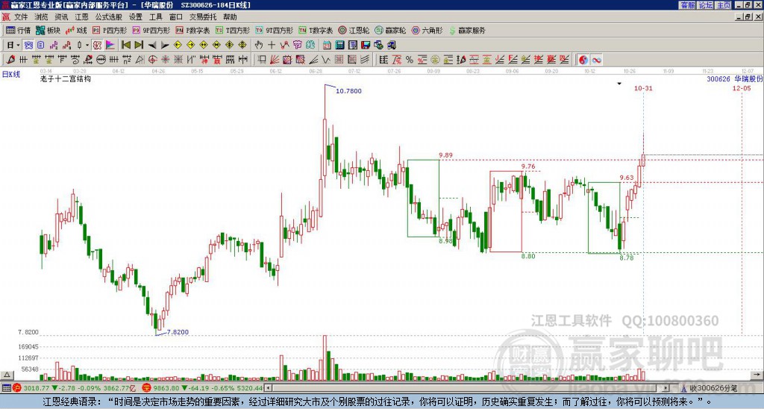Screen dimensions: 764x409
Task: Open the 工具 menu
Action: point(156,17)
